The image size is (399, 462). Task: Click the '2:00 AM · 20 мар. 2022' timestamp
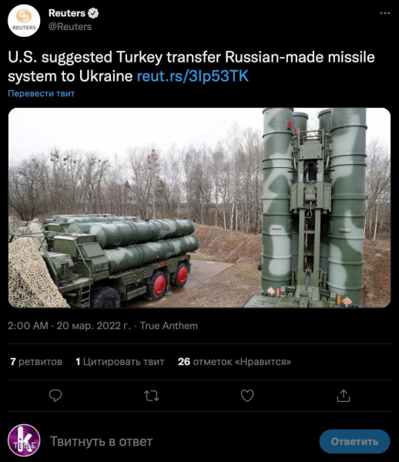tap(69, 326)
